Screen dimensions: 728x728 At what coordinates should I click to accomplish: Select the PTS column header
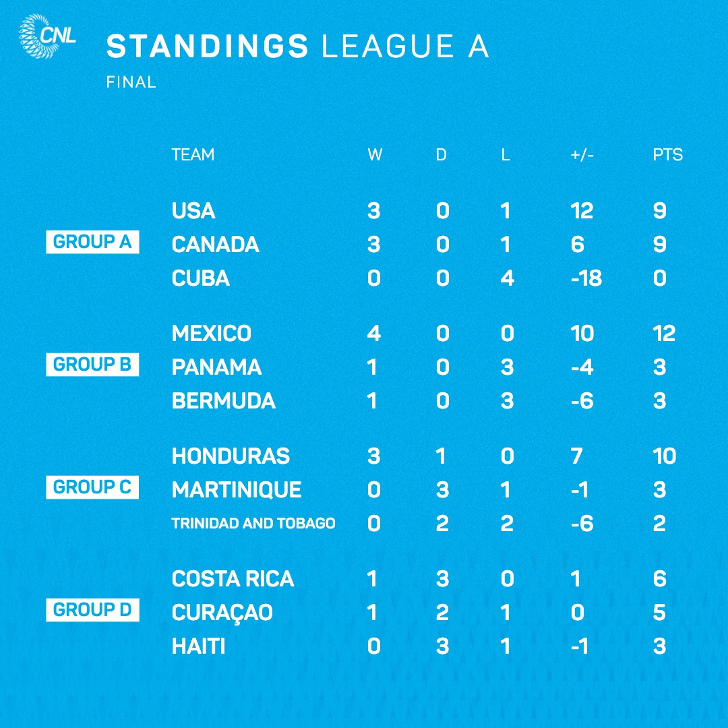667,154
